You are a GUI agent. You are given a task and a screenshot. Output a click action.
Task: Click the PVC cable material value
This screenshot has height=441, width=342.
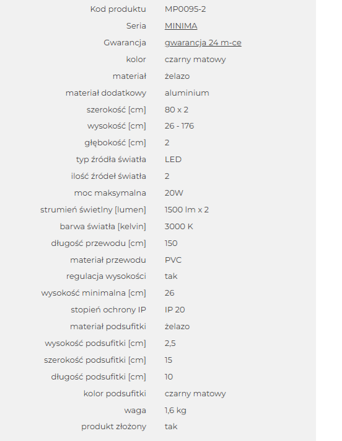pyautogui.click(x=173, y=260)
